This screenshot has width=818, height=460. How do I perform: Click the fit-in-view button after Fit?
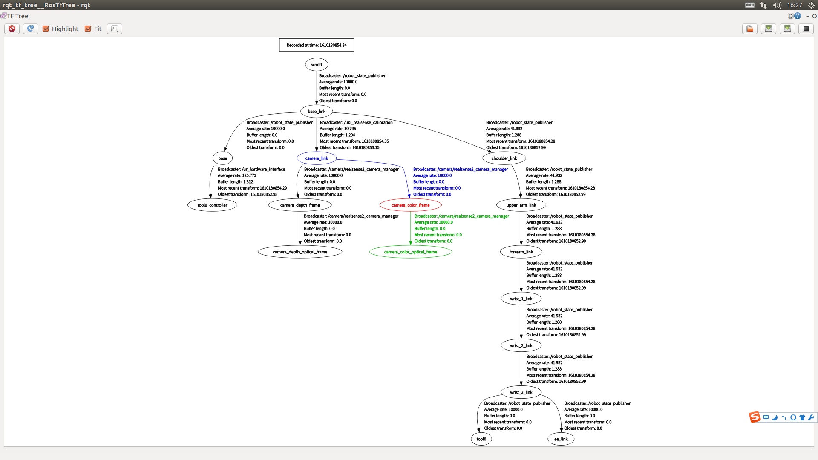(x=114, y=29)
